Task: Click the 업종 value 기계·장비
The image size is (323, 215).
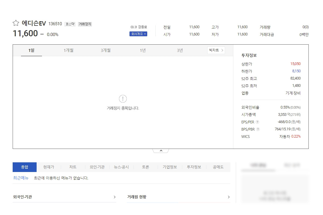Action: pos(293,93)
